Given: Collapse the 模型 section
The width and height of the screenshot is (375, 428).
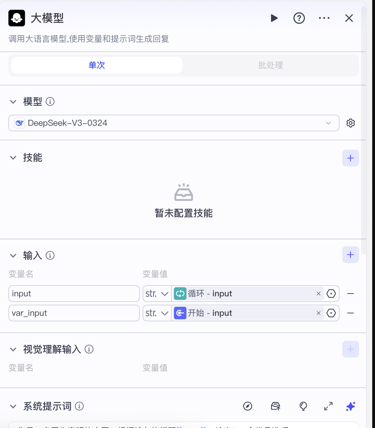Looking at the screenshot, I should tap(13, 102).
